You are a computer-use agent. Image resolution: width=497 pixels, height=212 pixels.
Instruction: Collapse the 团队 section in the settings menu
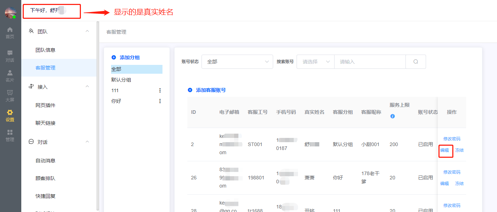tap(87, 32)
